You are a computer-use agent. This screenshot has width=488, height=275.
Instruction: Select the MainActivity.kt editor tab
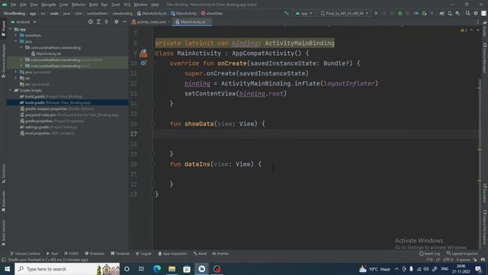192,22
